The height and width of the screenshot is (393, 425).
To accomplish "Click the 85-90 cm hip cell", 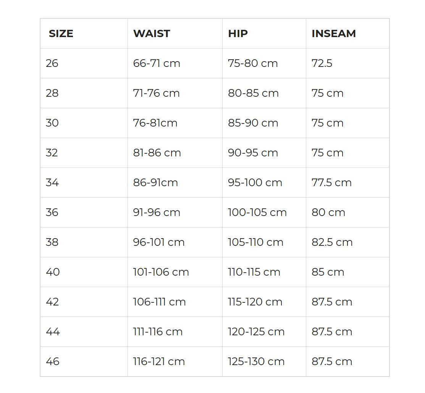I will coord(253,123).
